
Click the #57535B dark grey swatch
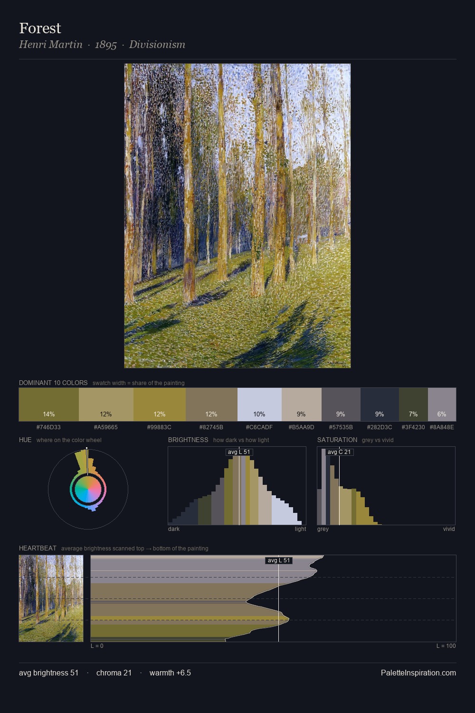coord(341,405)
